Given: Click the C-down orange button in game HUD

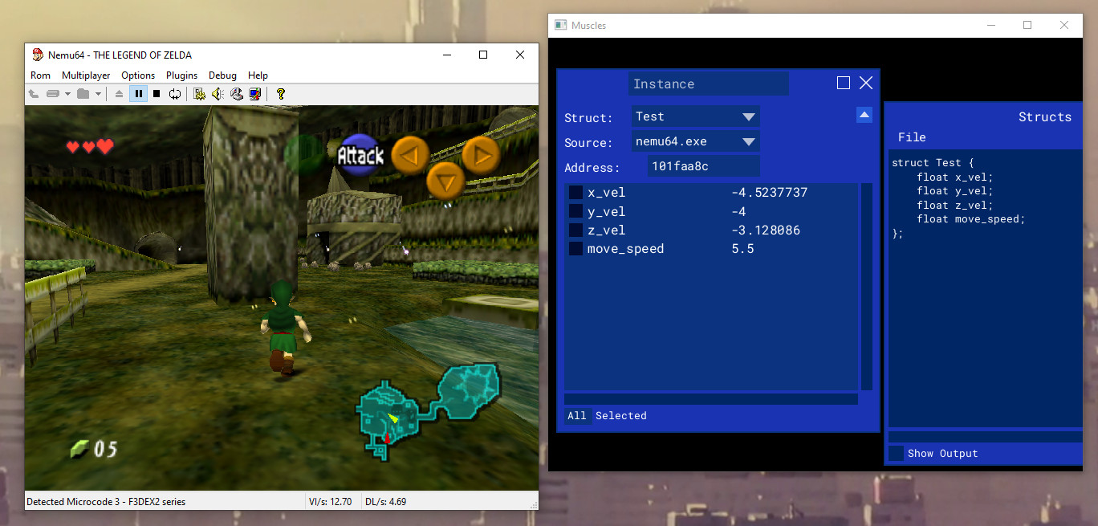Looking at the screenshot, I should (445, 181).
